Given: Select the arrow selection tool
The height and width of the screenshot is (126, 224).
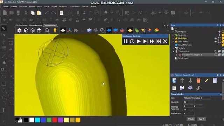Looking at the screenshot, I should (4, 29).
